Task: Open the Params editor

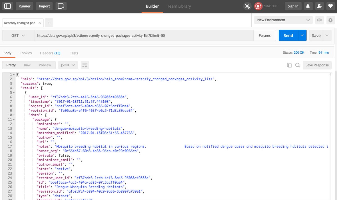Action: [x=265, y=35]
